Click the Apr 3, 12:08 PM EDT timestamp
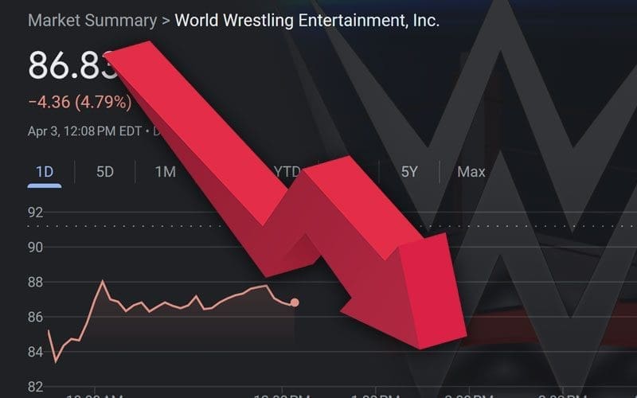The width and height of the screenshot is (637, 398). pos(85,131)
